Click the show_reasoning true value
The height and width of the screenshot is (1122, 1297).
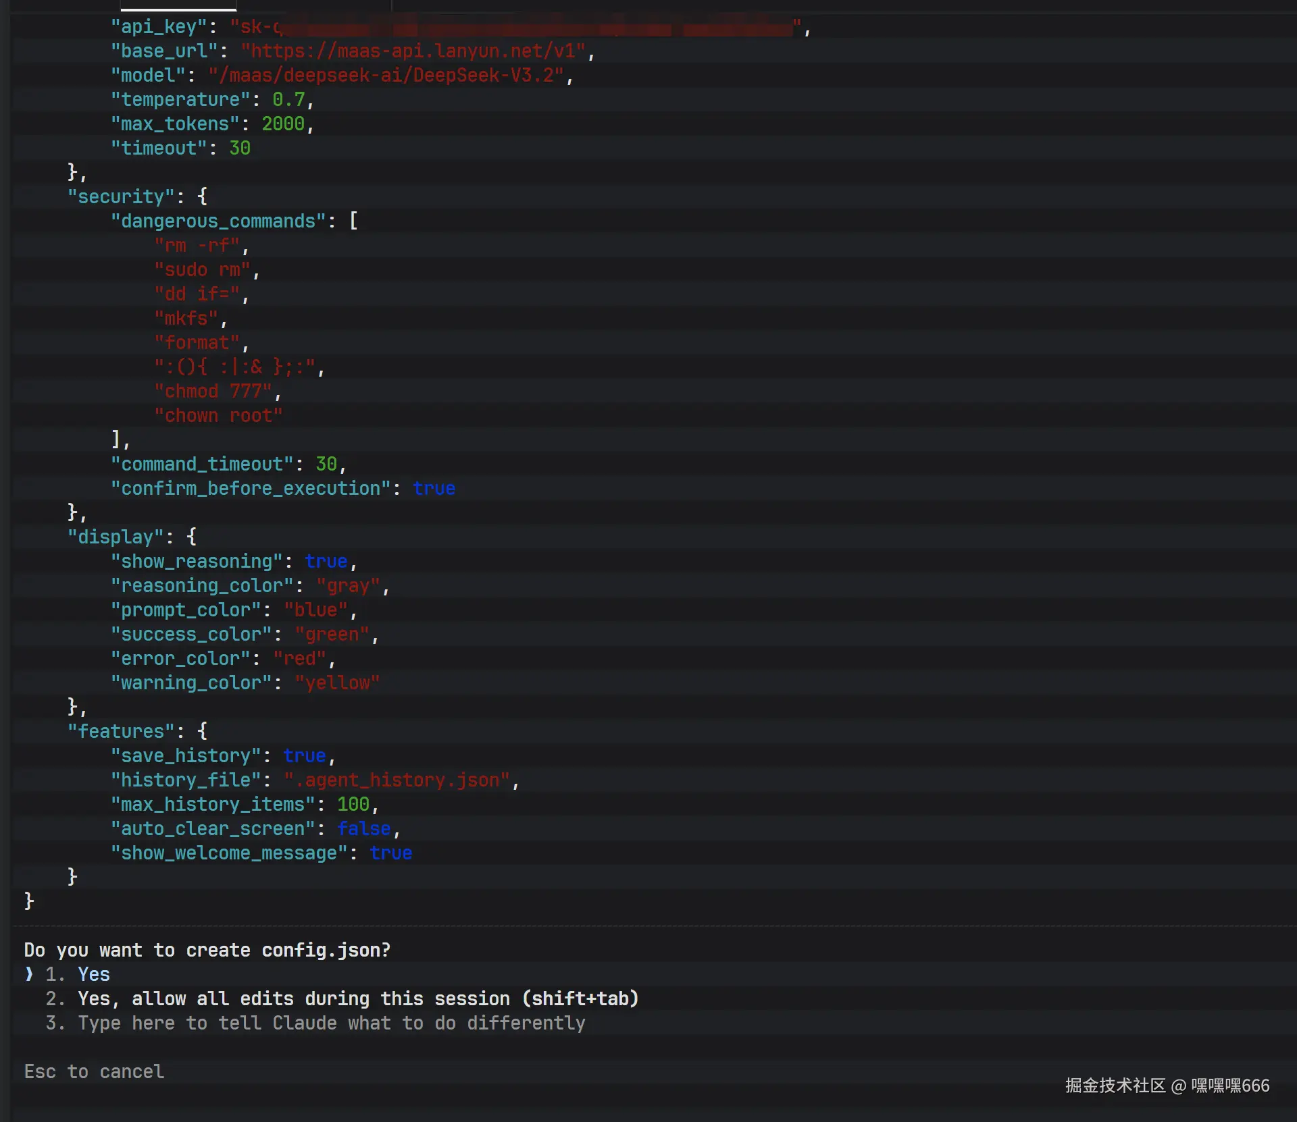(x=326, y=561)
